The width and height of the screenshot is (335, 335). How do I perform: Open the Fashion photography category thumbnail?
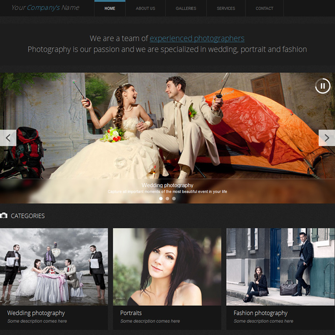(x=281, y=267)
